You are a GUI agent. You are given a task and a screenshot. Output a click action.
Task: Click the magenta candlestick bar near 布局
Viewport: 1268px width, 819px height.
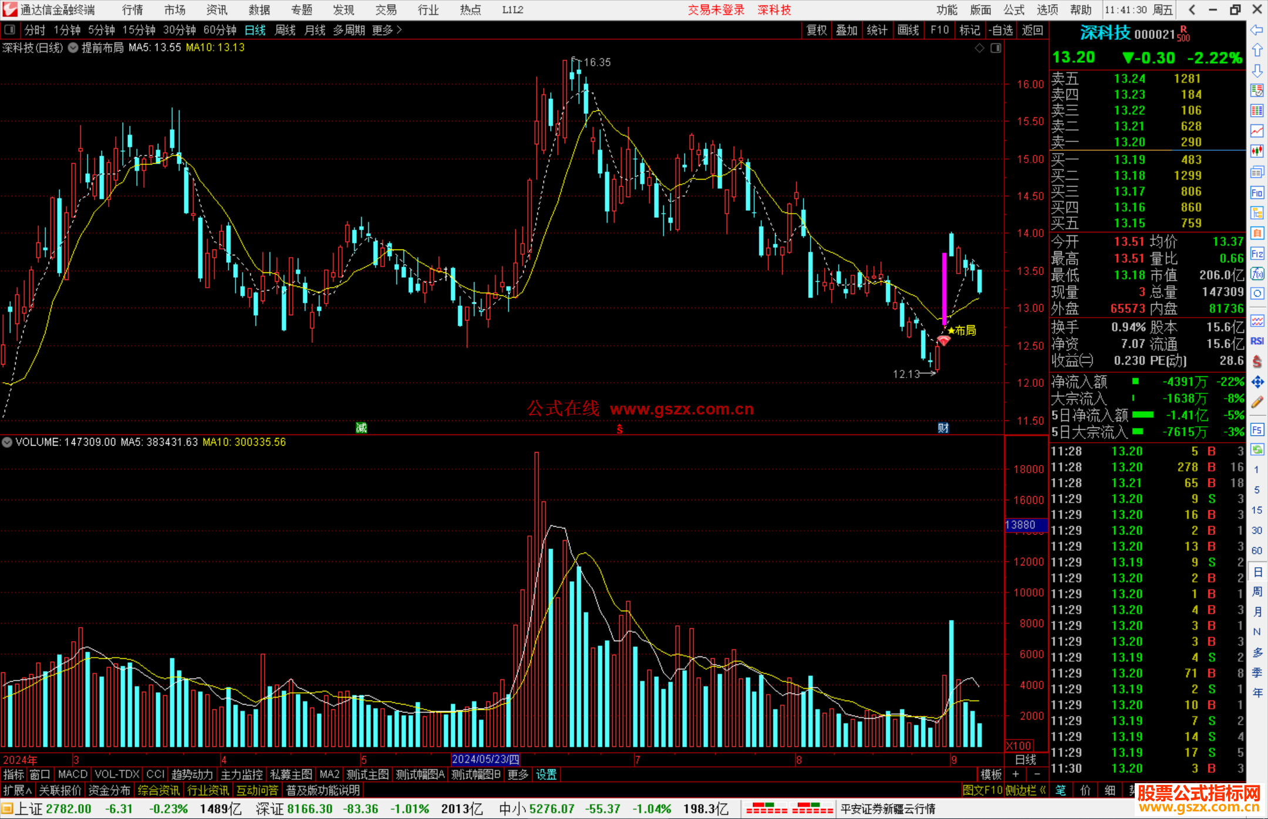[x=944, y=289]
